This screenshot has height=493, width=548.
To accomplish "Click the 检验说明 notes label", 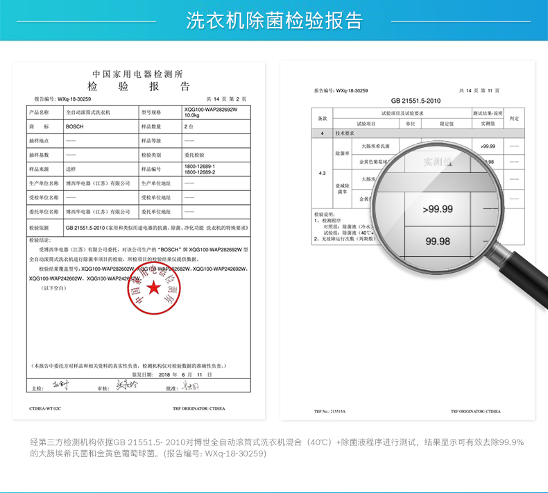I will click(x=325, y=215).
